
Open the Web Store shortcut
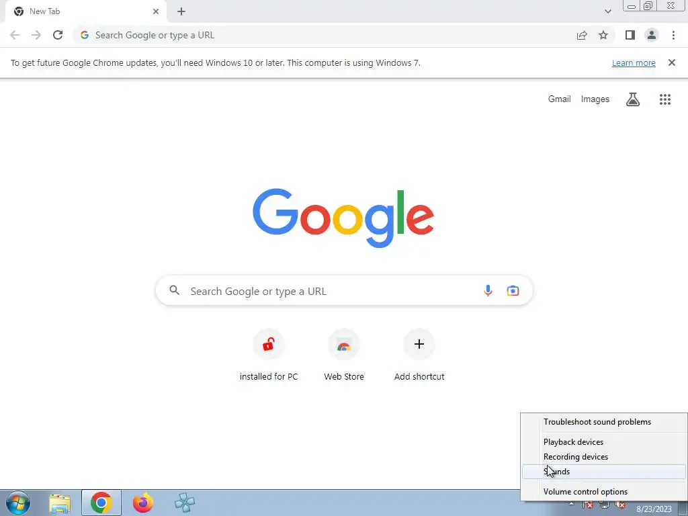click(344, 355)
